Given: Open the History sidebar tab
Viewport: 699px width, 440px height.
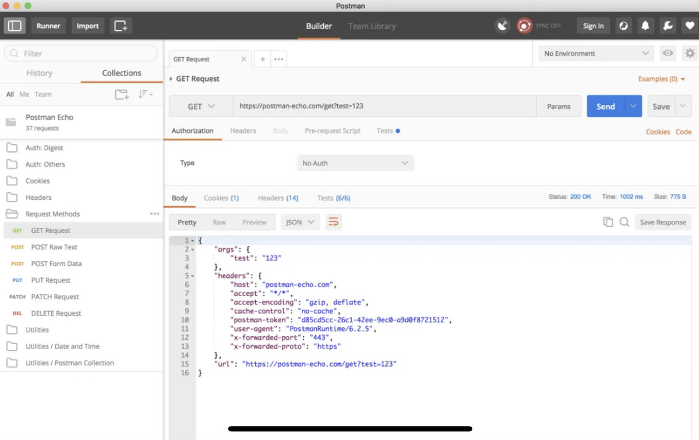Looking at the screenshot, I should [39, 73].
